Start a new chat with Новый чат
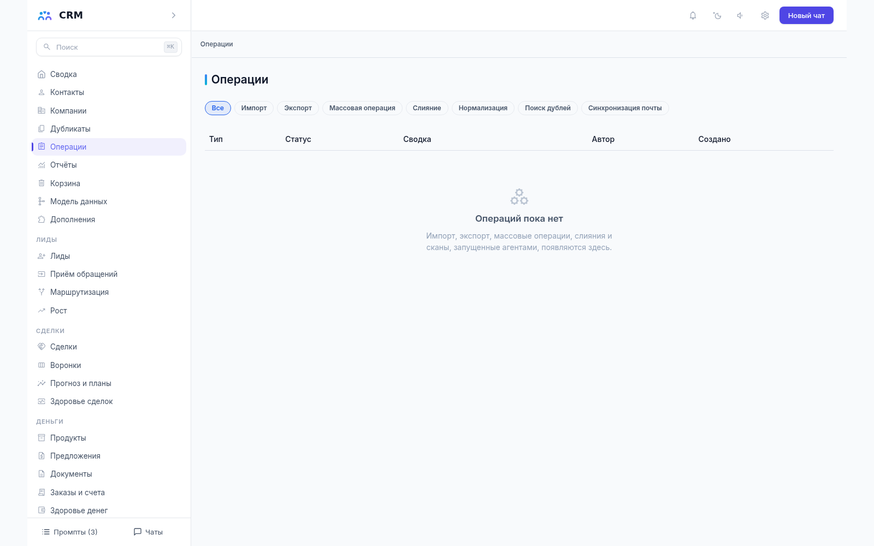Image resolution: width=874 pixels, height=546 pixels. coord(806,15)
